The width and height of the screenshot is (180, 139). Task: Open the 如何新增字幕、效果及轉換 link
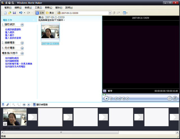tap(19, 64)
